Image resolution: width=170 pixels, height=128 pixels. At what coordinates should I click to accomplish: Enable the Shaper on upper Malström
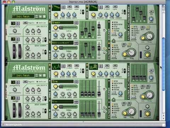pos(109,22)
